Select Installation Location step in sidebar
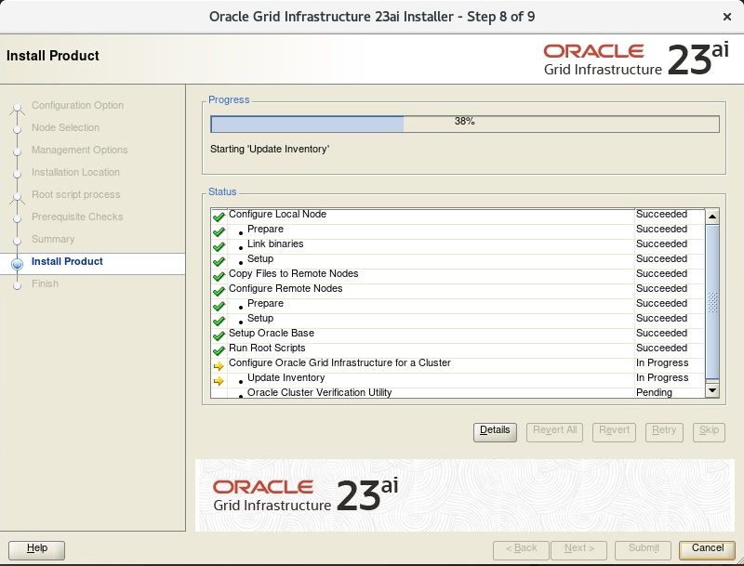 [75, 172]
